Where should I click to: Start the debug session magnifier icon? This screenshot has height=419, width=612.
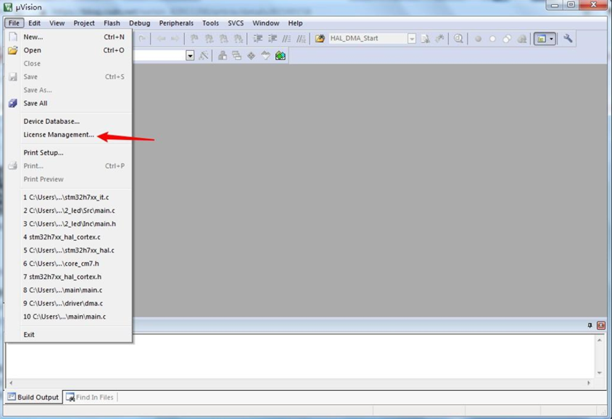pyautogui.click(x=458, y=38)
